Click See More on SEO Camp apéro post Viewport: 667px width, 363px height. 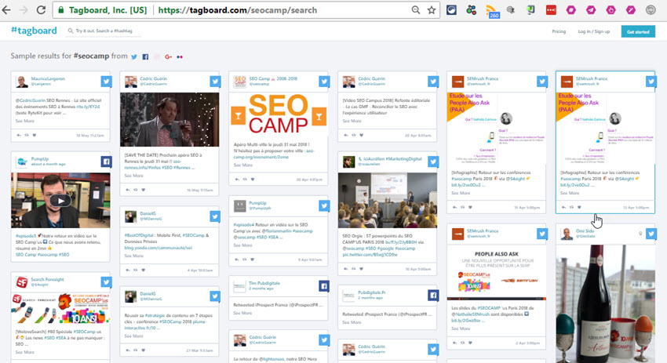coord(242,165)
